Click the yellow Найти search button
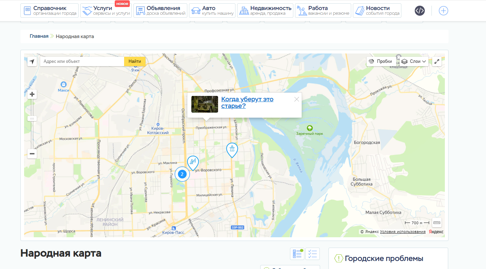 (x=135, y=61)
